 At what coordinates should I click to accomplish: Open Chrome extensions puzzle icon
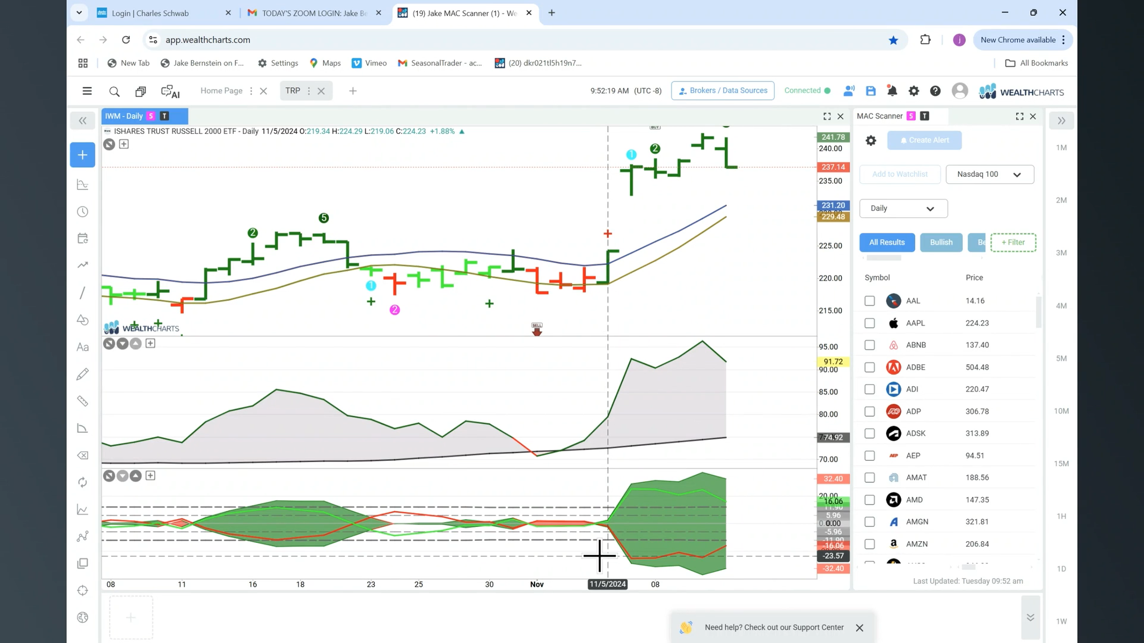[925, 40]
